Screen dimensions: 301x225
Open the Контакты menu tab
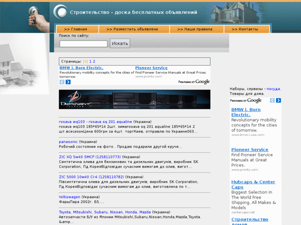pos(247,29)
